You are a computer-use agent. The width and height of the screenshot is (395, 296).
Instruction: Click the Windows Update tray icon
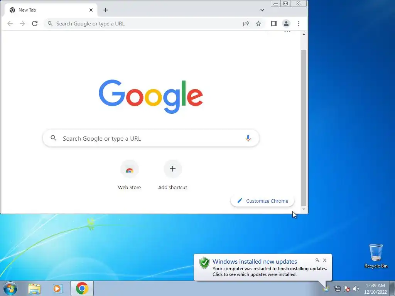point(326,289)
